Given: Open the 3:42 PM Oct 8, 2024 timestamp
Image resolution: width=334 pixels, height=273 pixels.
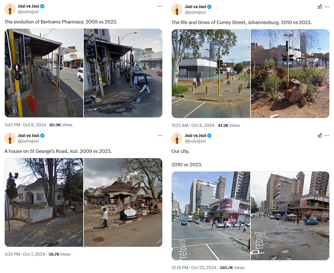Looking at the screenshot, I should pos(25,125).
